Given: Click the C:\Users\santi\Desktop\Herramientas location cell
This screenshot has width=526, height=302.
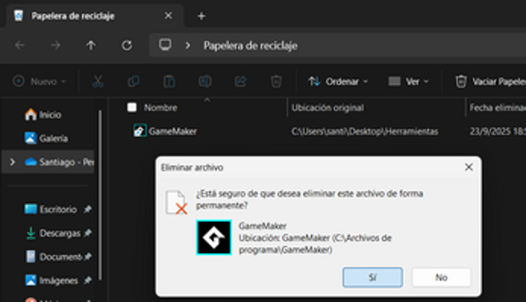Looking at the screenshot, I should pos(365,131).
